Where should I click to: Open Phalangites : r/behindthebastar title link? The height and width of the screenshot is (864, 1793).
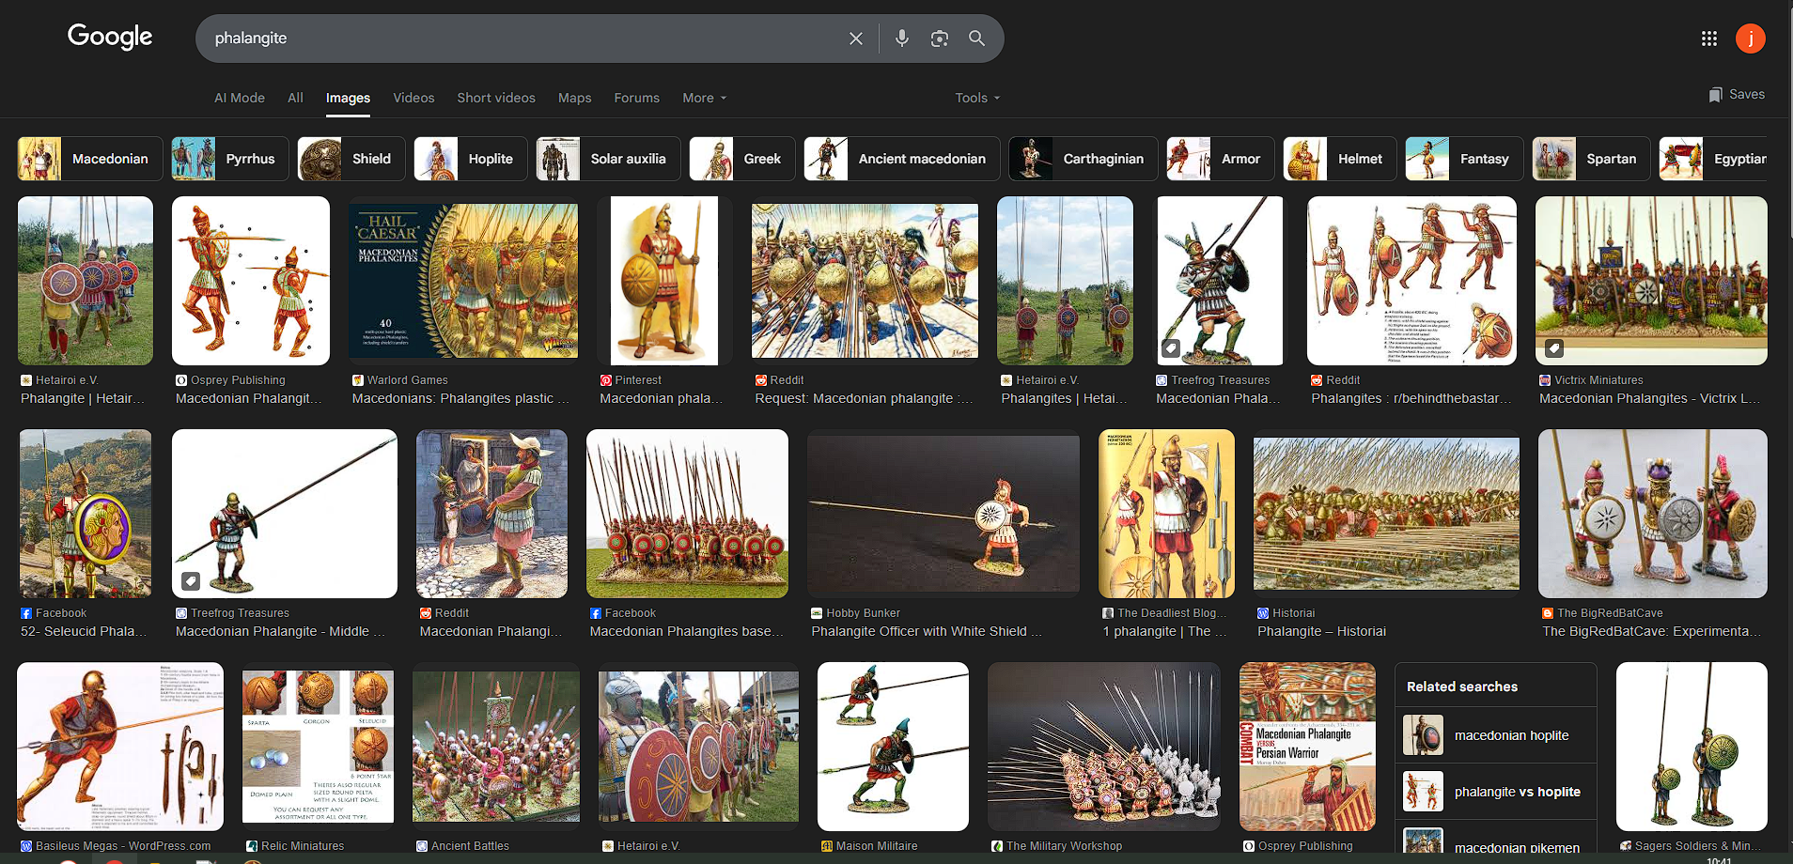coord(1412,398)
